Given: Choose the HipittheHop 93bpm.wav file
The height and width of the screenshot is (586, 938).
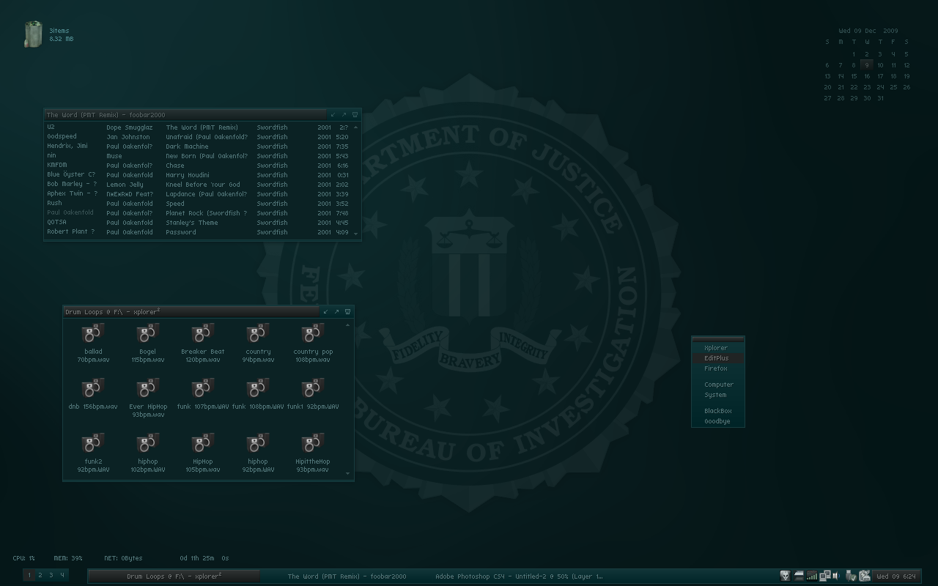Looking at the screenshot, I should 313,453.
